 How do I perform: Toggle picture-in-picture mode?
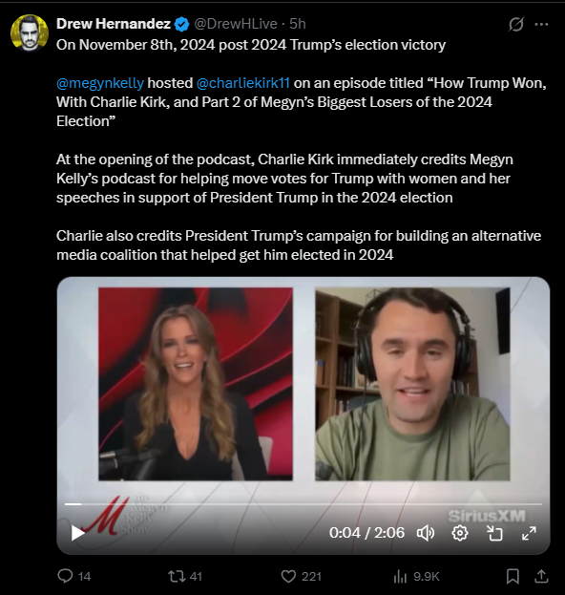click(494, 533)
